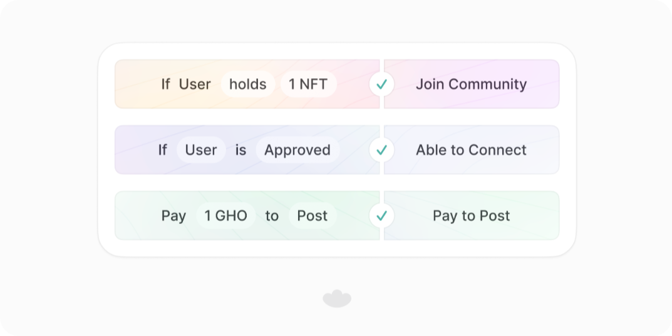Click the Pay to Post result panel
This screenshot has width=672, height=336.
pos(472,216)
